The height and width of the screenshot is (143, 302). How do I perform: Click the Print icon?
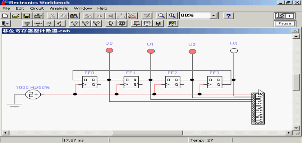click(38, 16)
